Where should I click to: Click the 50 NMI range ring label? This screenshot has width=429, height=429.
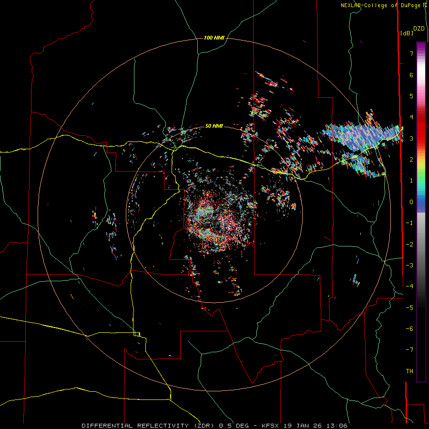214,126
